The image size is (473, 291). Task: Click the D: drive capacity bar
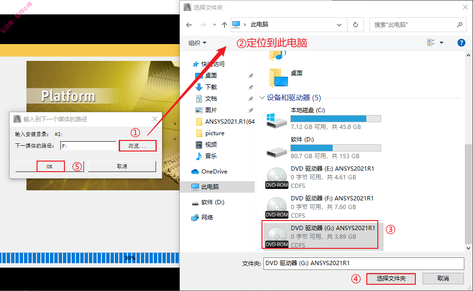(x=336, y=148)
